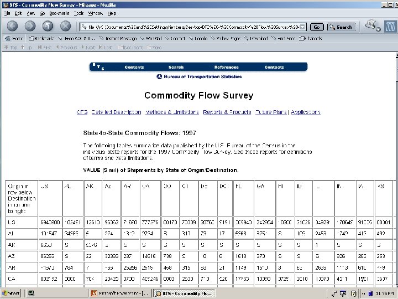Switch to Microsoft PowerPoint taskbar button
This screenshot has width=398, height=299.
click(x=121, y=293)
